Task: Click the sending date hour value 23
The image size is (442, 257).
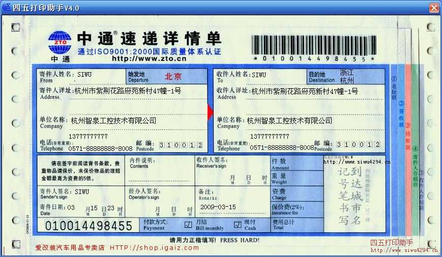Action: pyautogui.click(x=110, y=208)
